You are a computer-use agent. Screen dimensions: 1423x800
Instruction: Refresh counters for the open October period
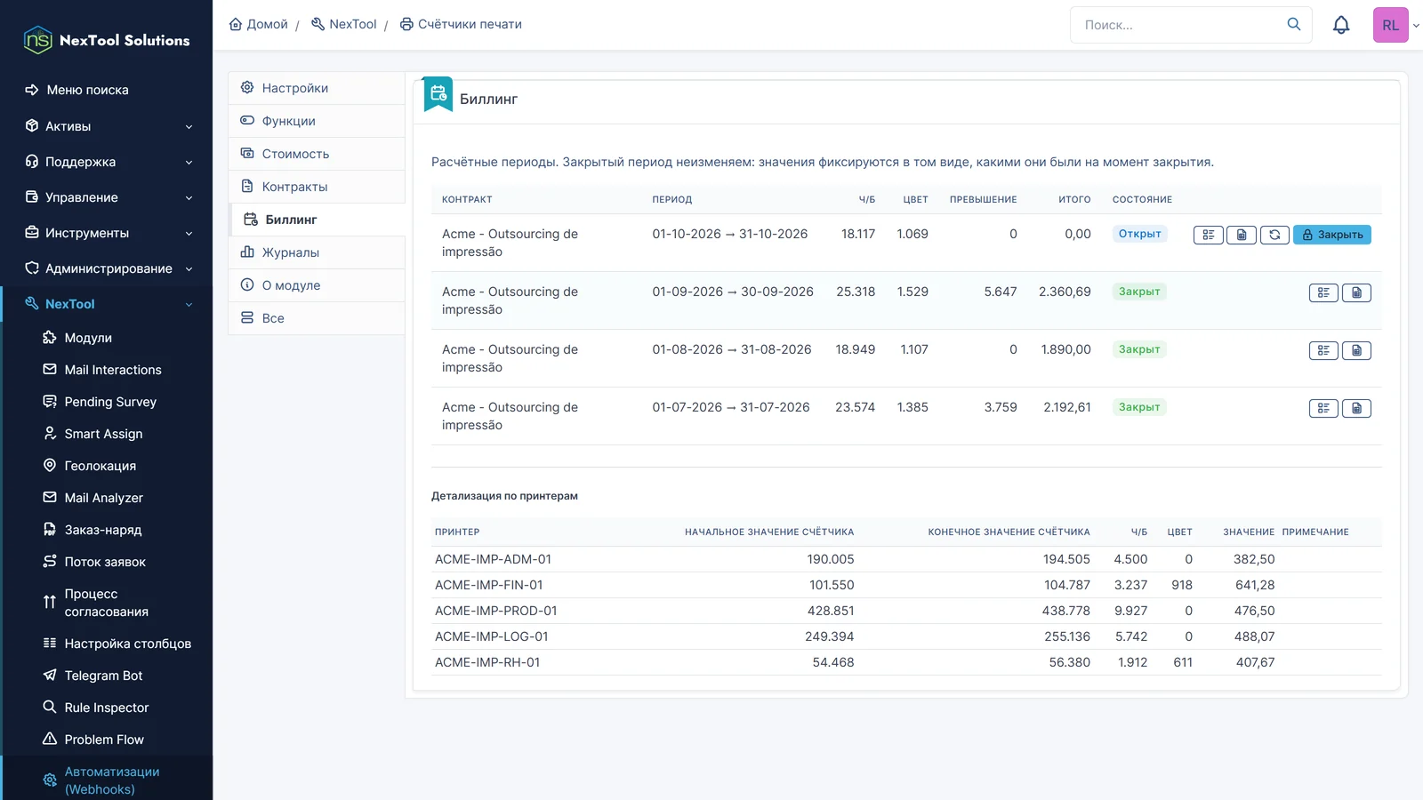1274,235
